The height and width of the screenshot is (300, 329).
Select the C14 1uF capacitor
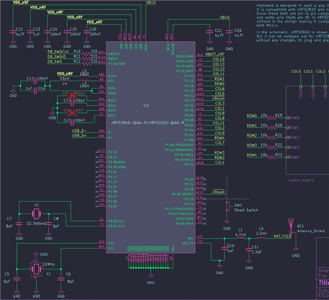(x=35, y=91)
